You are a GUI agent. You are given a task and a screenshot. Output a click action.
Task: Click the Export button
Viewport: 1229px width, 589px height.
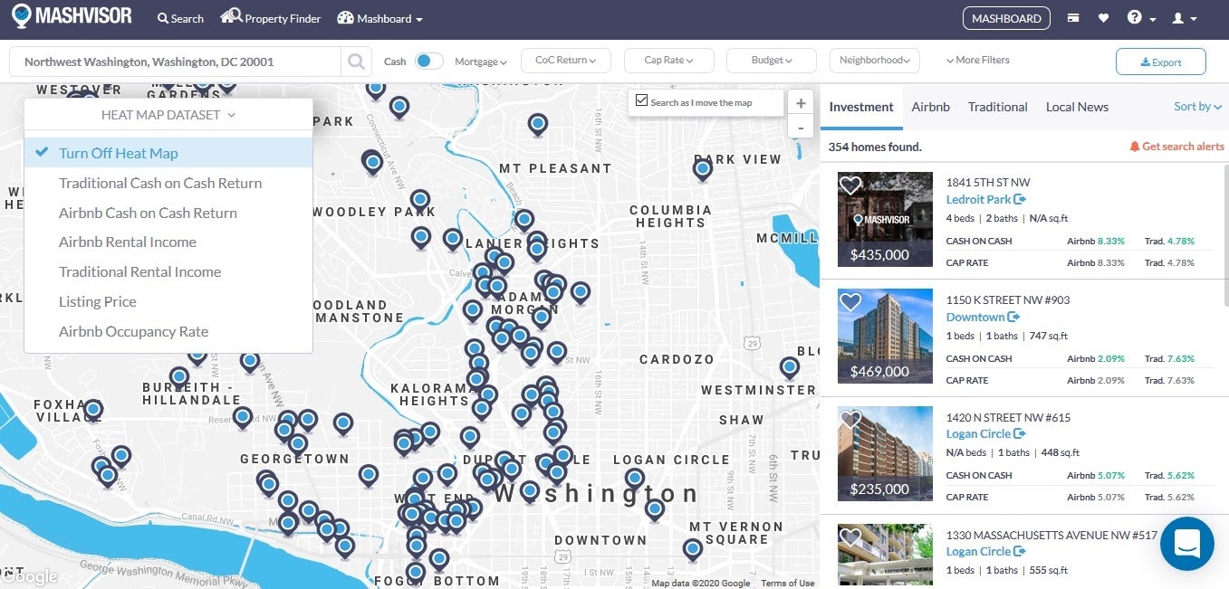[x=1160, y=62]
